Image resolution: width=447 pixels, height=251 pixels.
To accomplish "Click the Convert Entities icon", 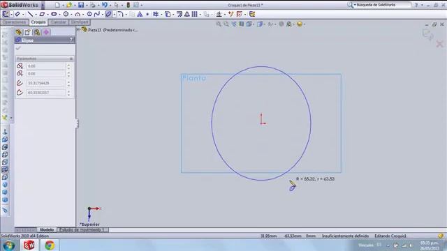I will click(168, 14).
